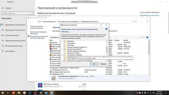Click in the Найти параметр search field
The height and width of the screenshot is (95, 169).
click(18, 13)
